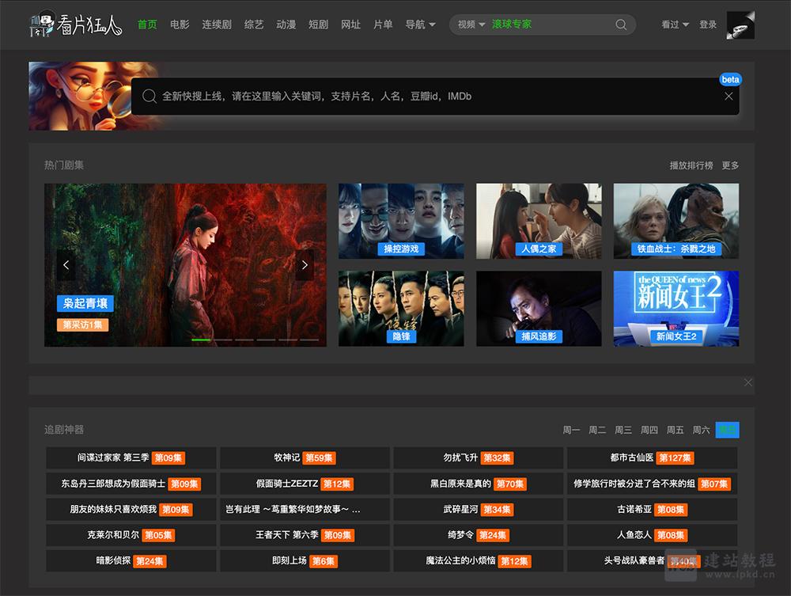This screenshot has width=791, height=596.
Task: Click the quick search magnifier icon
Action: point(149,97)
